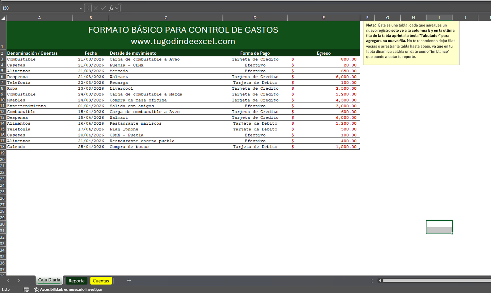
Task: Select the 'Entretenimiento' cell
Action: click(x=39, y=106)
